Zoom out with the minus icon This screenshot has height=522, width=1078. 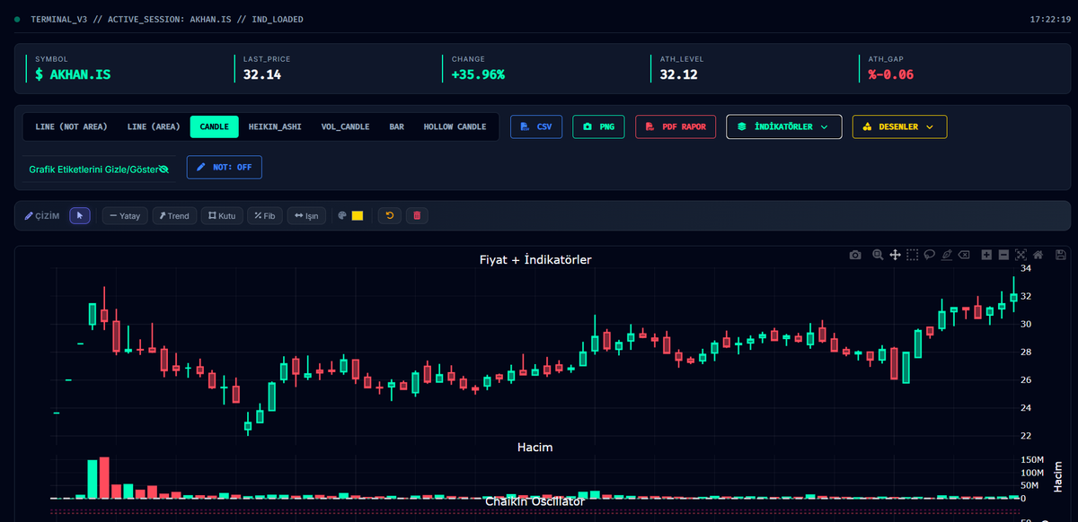pos(1003,256)
